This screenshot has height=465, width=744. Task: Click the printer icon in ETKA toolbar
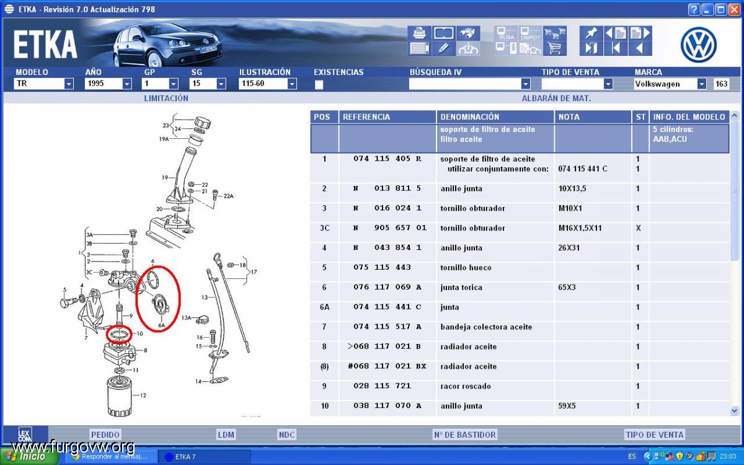tap(420, 33)
